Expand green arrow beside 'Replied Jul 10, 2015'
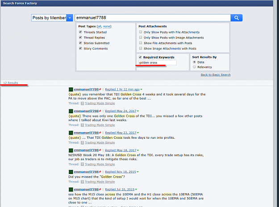Viewport: 279px width, 207px height. tap(136, 190)
